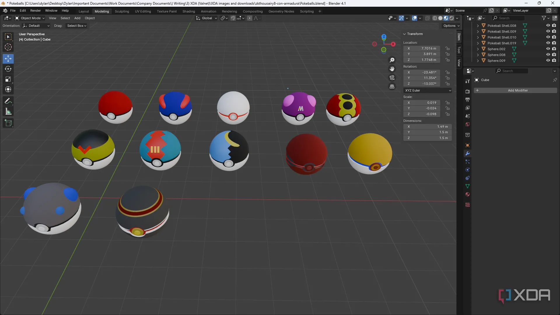This screenshot has width=560, height=315.
Task: Switch to the Shading workspace tab
Action: (x=189, y=11)
